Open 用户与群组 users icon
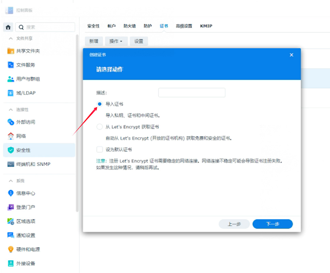Viewport: 330px width, 273px height. coord(11,79)
